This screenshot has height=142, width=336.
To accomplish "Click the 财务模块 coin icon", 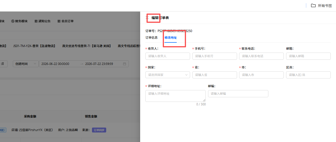I will pos(13,21).
